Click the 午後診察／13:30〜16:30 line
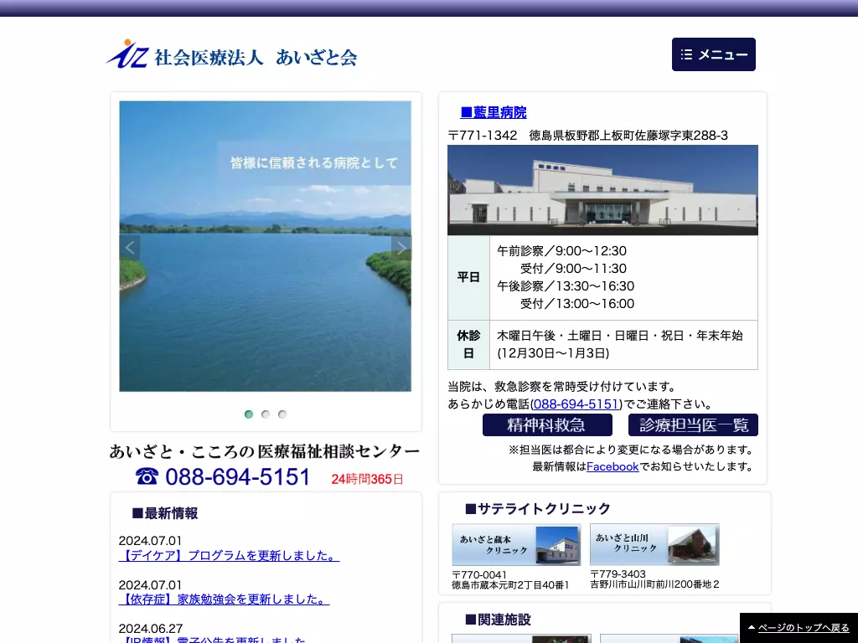 click(x=566, y=286)
